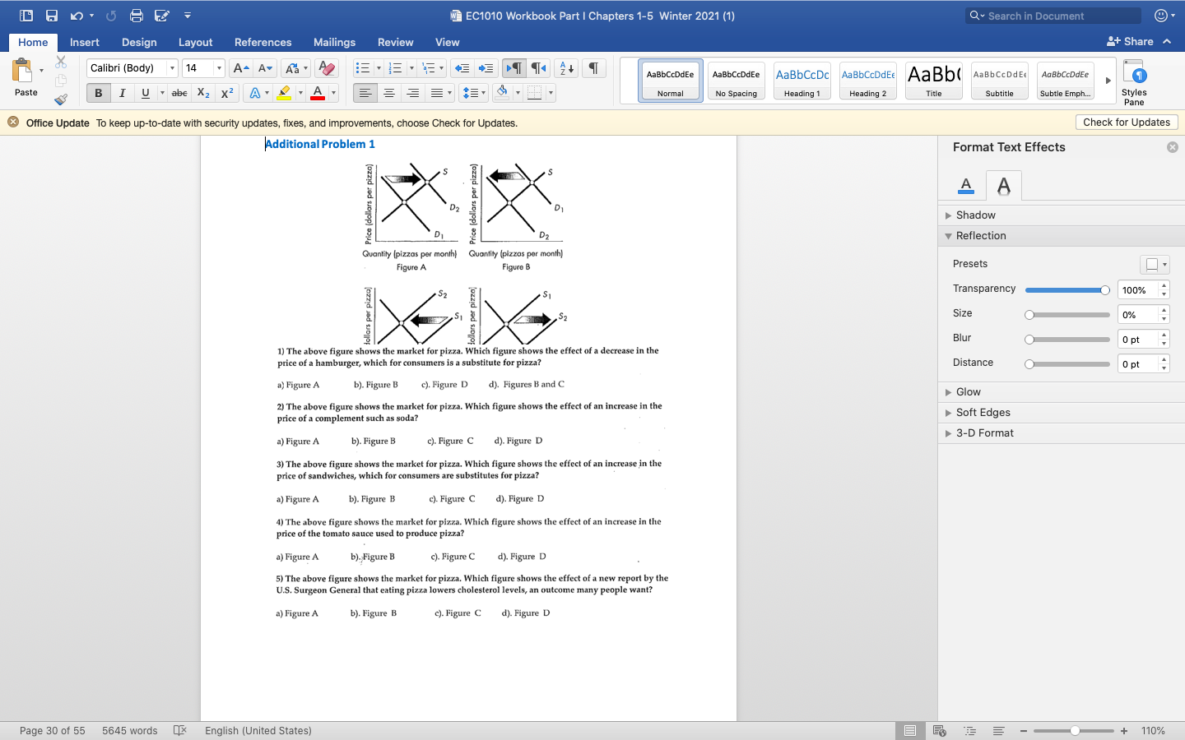Increase indent icon
The height and width of the screenshot is (740, 1185).
click(486, 68)
